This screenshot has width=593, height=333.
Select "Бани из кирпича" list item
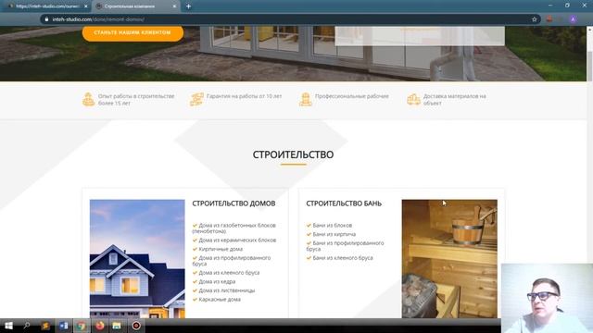click(331, 234)
